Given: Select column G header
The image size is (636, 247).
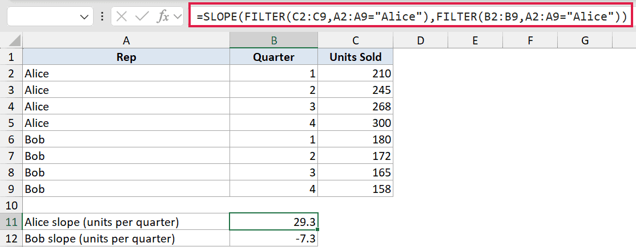Looking at the screenshot, I should [585, 40].
